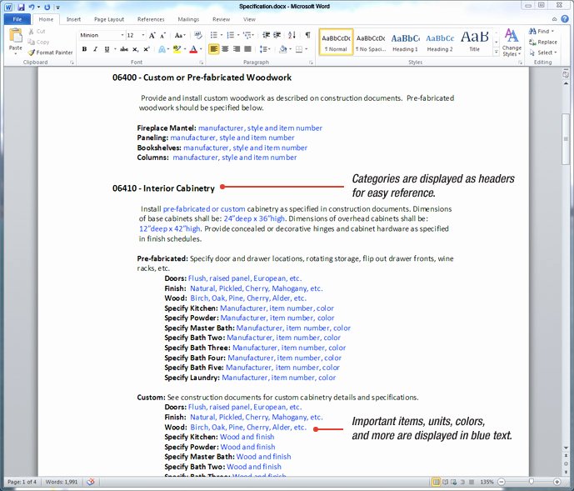Save the document from Quick Access toolbar
574x491 pixels.
coord(21,7)
